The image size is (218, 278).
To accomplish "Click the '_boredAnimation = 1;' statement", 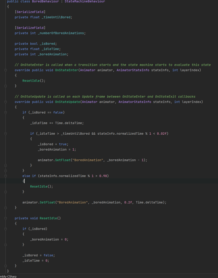I will tap(57, 150).
